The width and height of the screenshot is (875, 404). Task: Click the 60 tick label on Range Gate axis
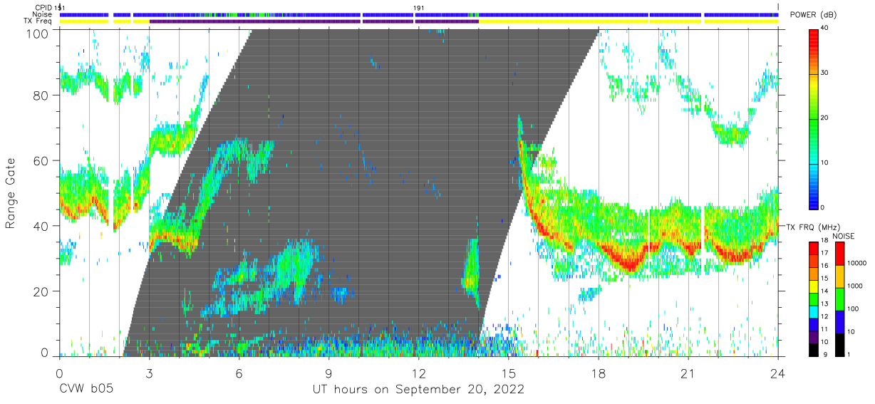[x=41, y=160]
